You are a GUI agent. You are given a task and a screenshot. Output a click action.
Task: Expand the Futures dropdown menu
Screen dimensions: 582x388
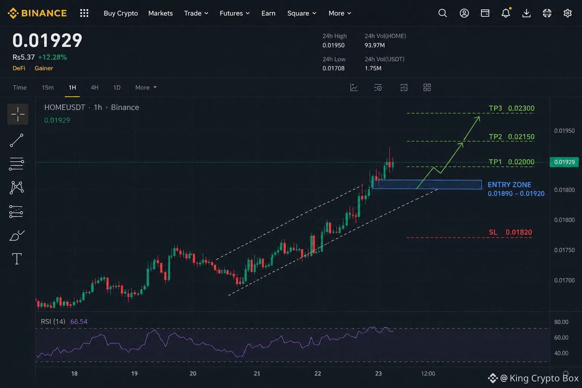[235, 13]
